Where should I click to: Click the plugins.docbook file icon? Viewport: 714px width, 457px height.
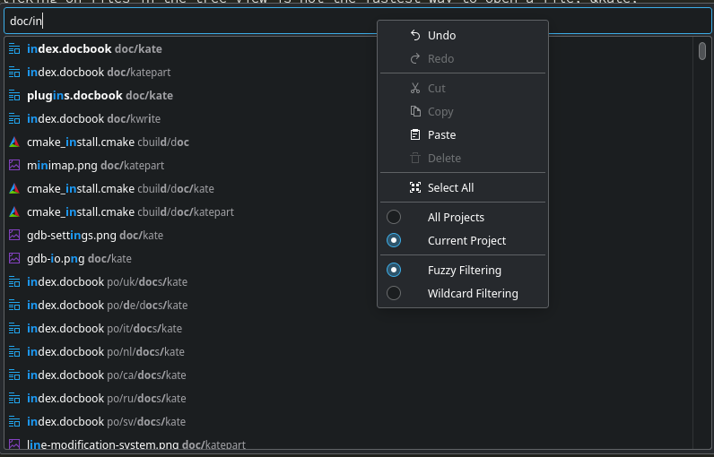[14, 95]
